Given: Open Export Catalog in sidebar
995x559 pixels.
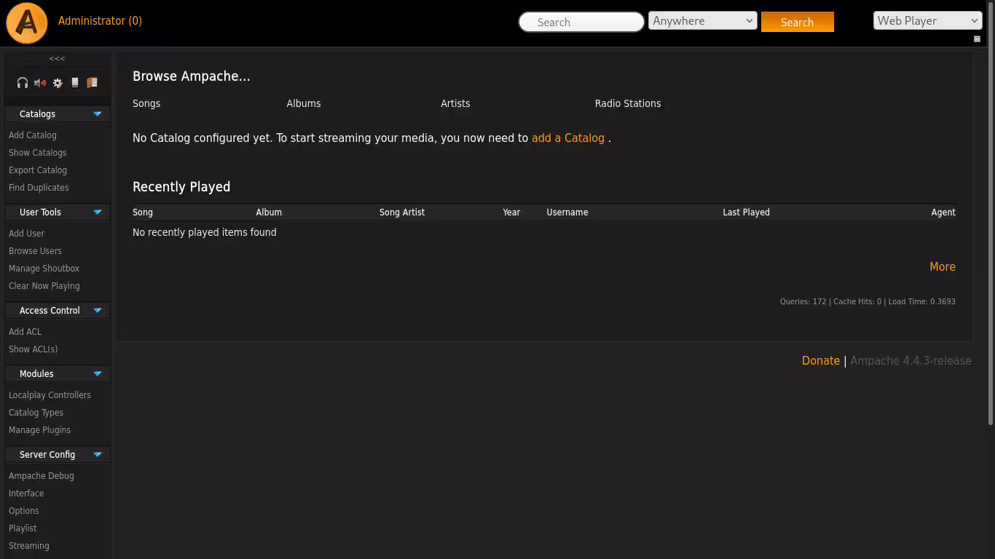Looking at the screenshot, I should (x=38, y=170).
